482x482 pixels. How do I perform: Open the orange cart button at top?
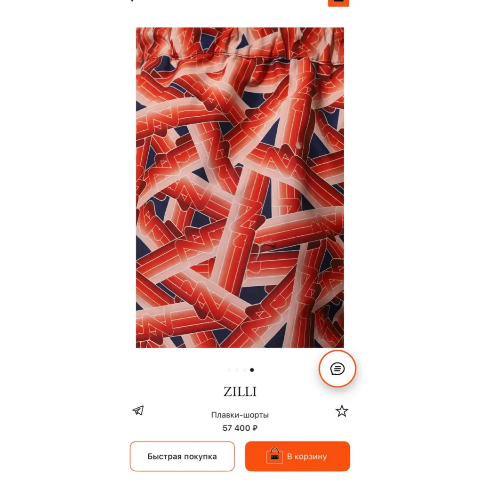pyautogui.click(x=338, y=3)
